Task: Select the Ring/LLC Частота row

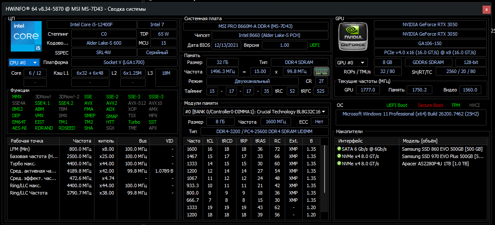Action: click(x=91, y=192)
